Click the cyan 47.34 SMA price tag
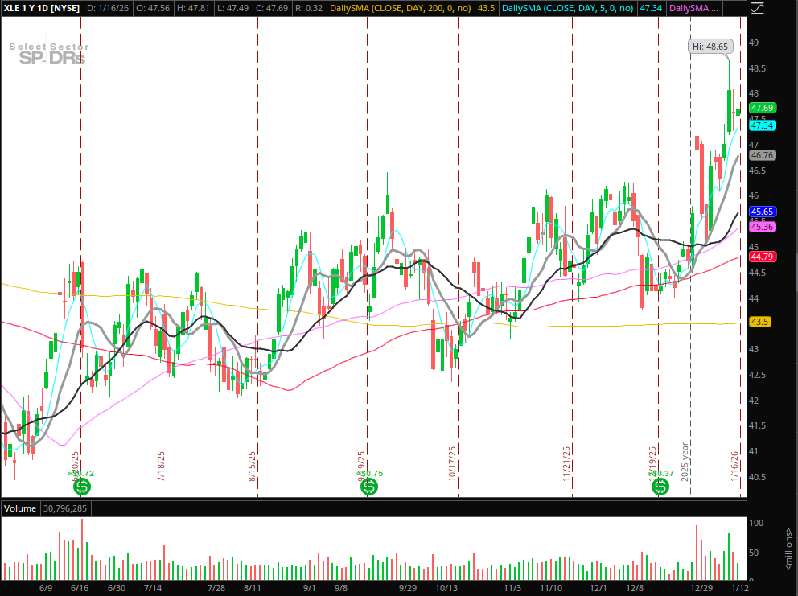 pyautogui.click(x=761, y=125)
